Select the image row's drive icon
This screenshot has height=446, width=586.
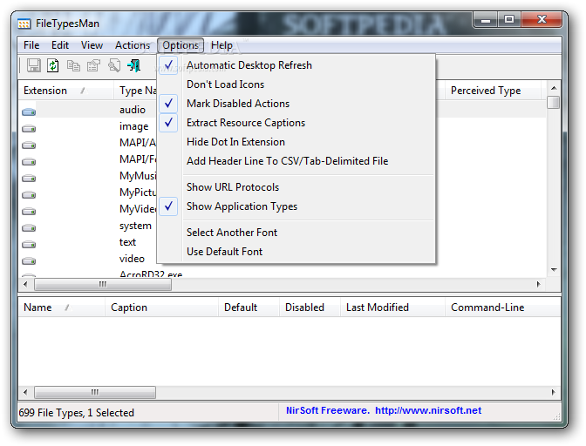pos(29,128)
